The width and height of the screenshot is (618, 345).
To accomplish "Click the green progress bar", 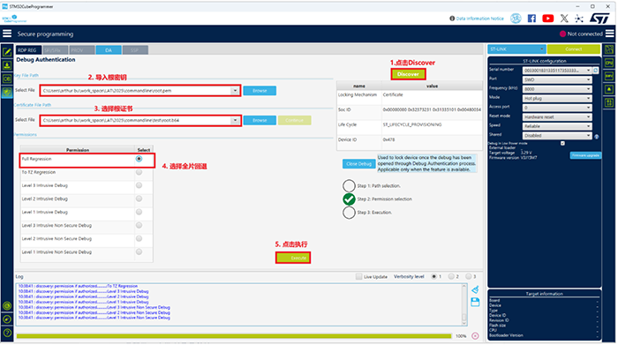I will (234, 336).
